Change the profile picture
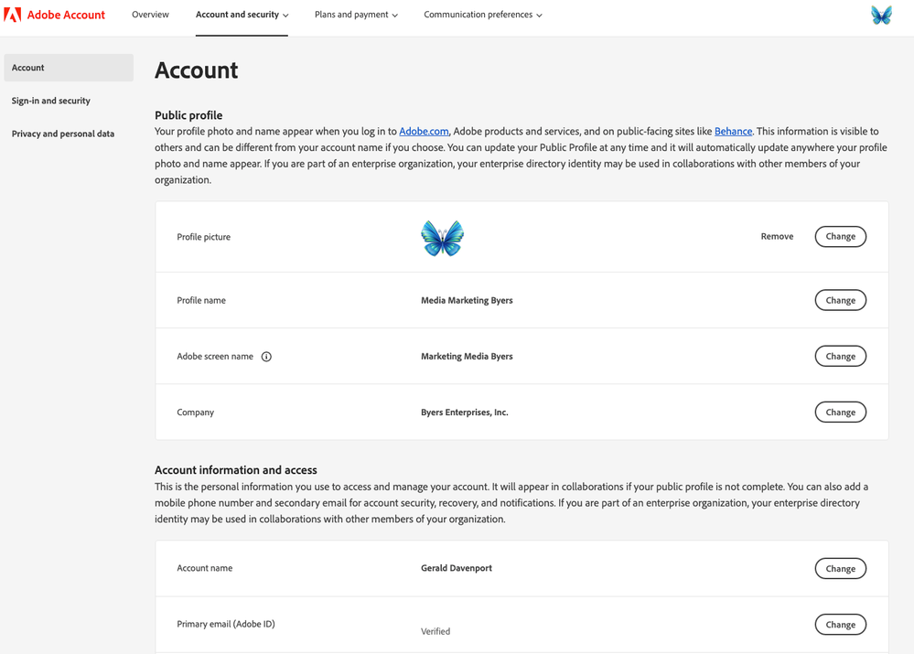This screenshot has height=654, width=914. coord(841,237)
